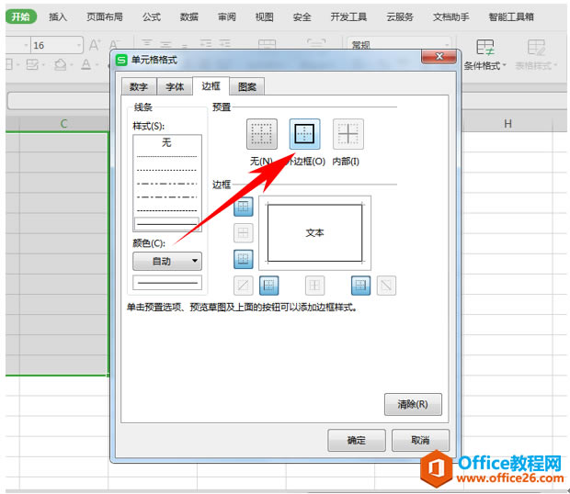Click the 清除(R) clear button
The height and width of the screenshot is (494, 570).
pyautogui.click(x=413, y=404)
